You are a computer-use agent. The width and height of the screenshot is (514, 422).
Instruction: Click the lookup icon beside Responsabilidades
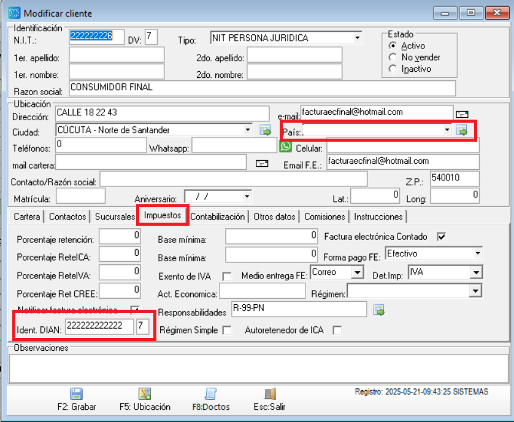point(378,310)
